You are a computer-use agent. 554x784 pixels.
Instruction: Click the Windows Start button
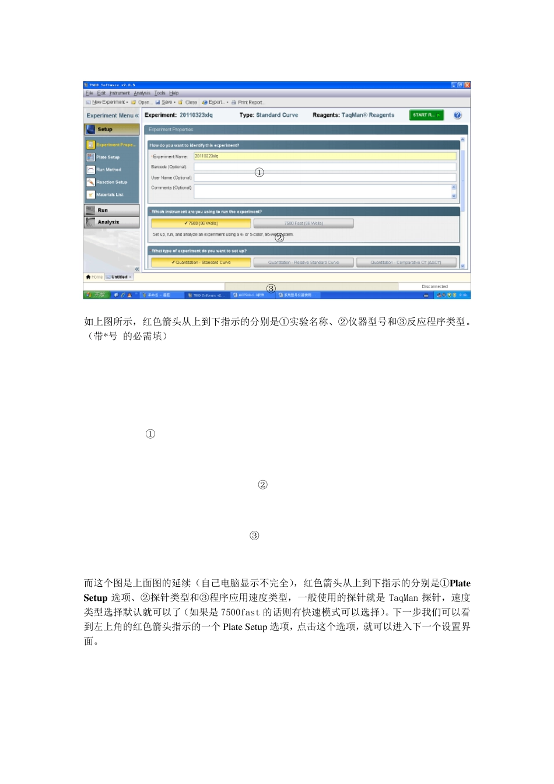point(96,295)
